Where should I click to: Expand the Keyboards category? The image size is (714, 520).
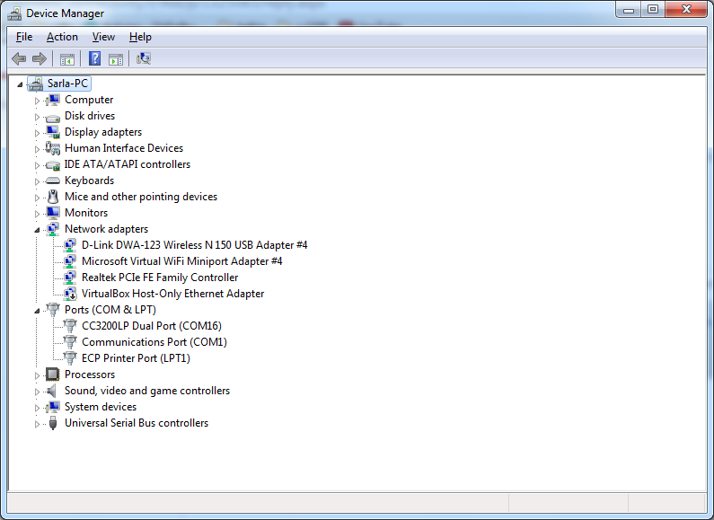click(x=37, y=181)
